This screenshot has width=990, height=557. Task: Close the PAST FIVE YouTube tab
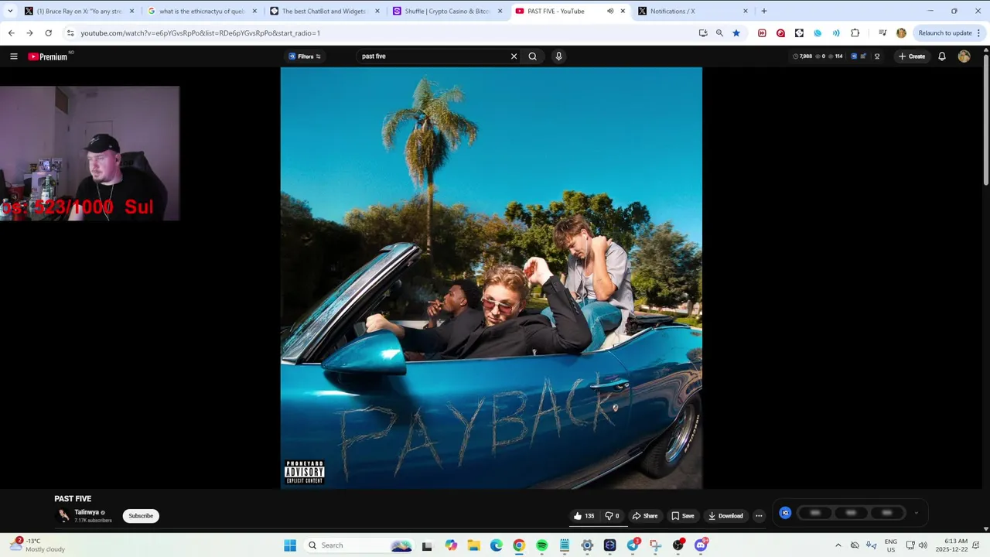click(623, 11)
